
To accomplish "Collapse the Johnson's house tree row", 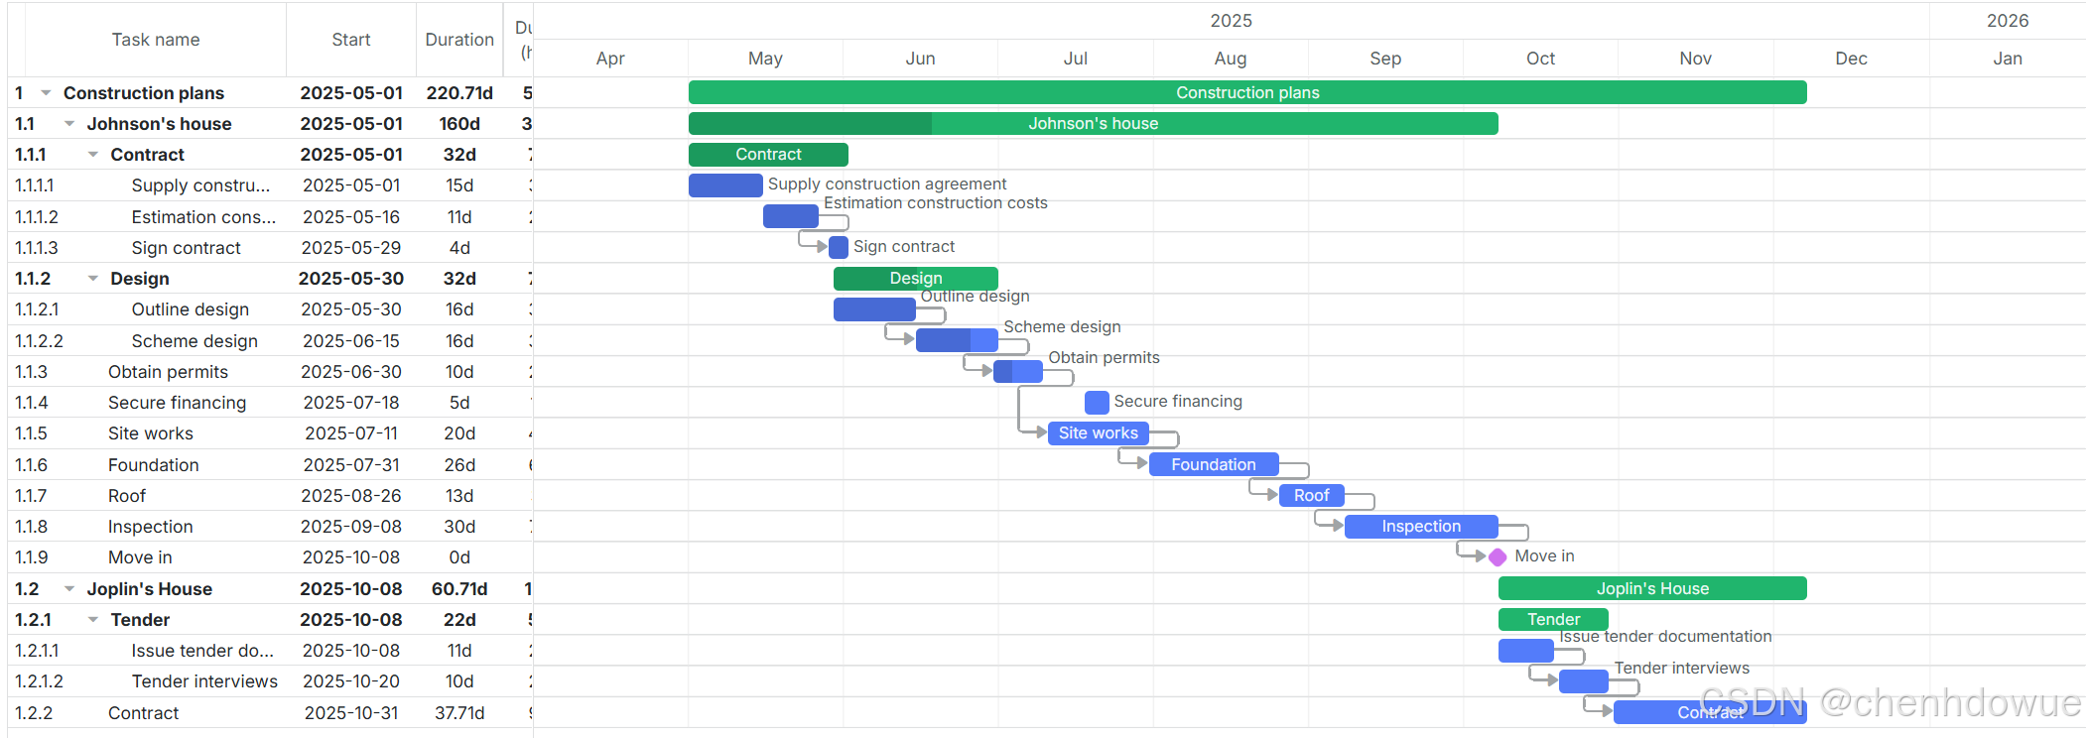I will point(69,124).
